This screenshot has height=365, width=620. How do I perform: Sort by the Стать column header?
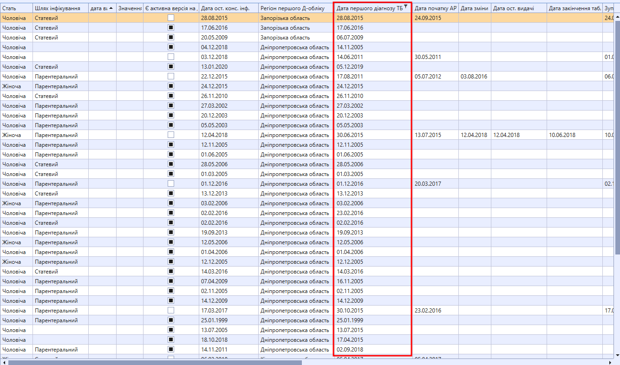16,8
